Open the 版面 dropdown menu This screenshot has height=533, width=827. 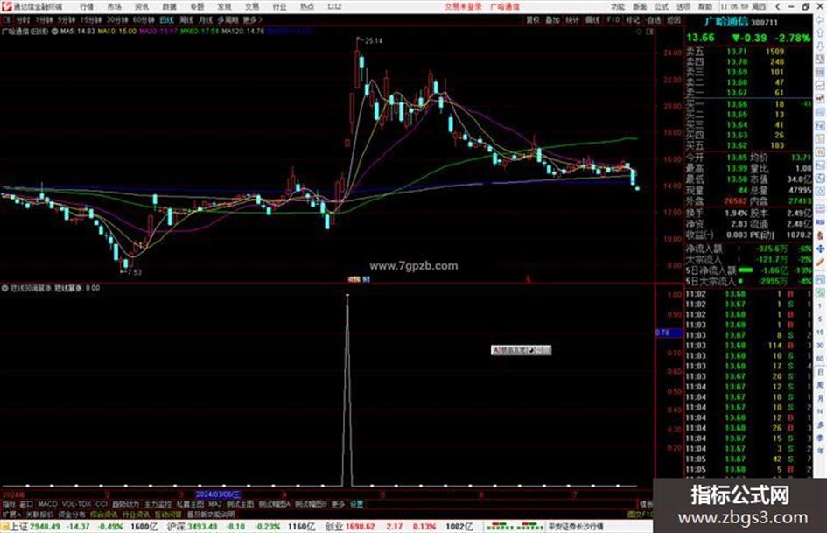click(640, 6)
